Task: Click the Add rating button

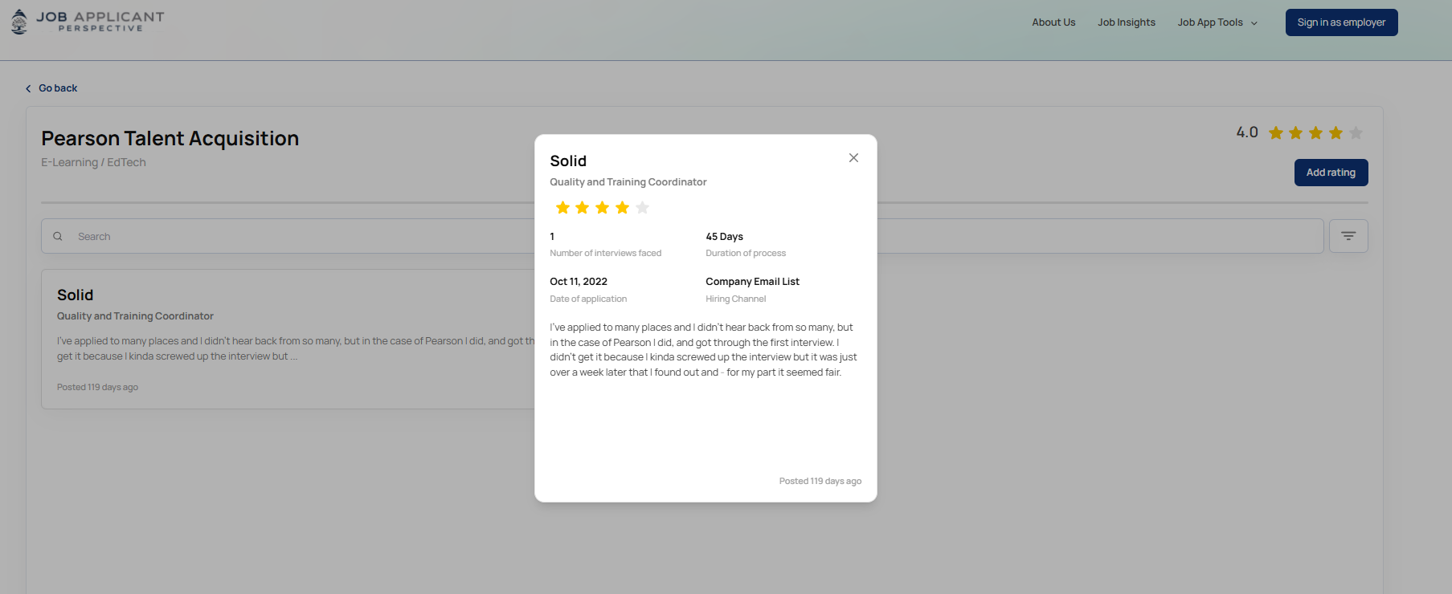Action: coord(1331,173)
